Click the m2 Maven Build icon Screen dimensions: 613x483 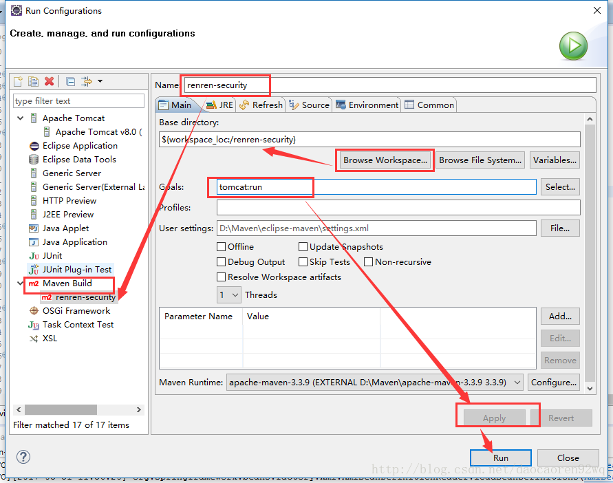(34, 283)
